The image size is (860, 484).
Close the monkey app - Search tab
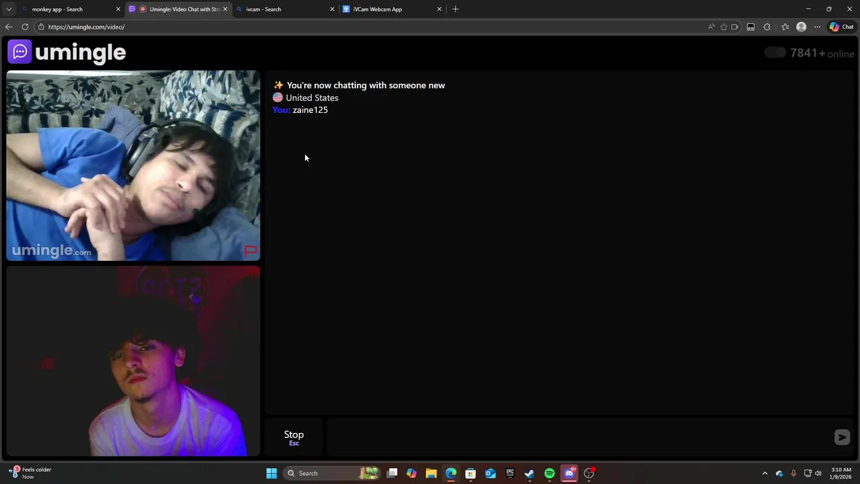tap(118, 9)
